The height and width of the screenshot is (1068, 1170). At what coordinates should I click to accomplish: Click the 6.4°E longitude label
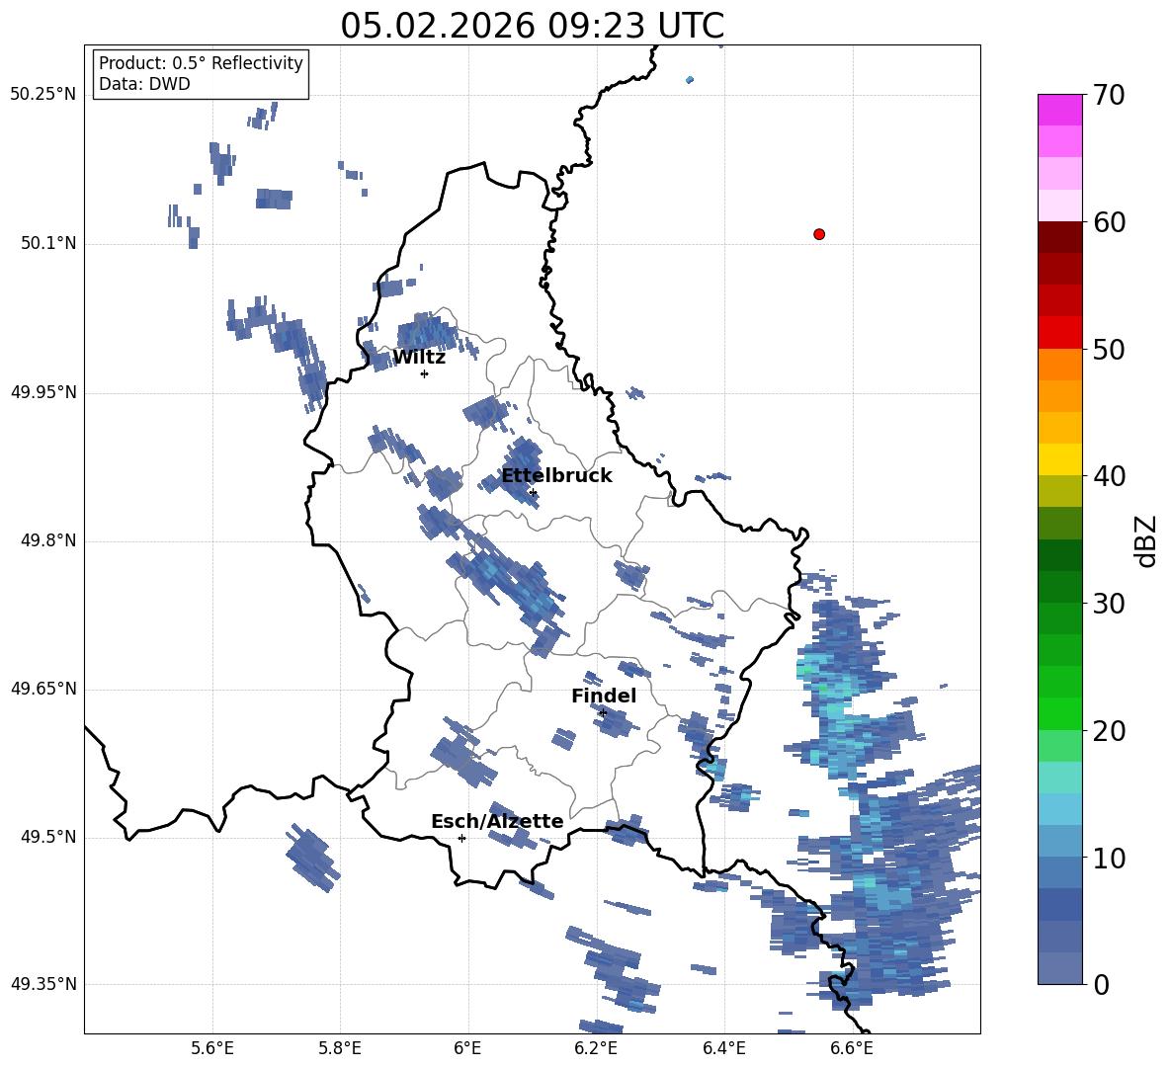pos(723,1048)
